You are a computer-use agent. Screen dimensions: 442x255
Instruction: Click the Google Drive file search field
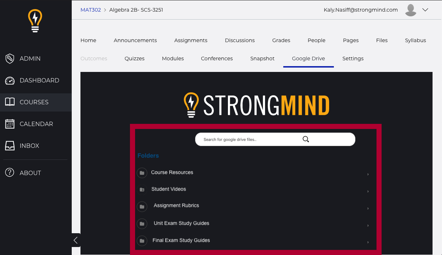pos(275,139)
